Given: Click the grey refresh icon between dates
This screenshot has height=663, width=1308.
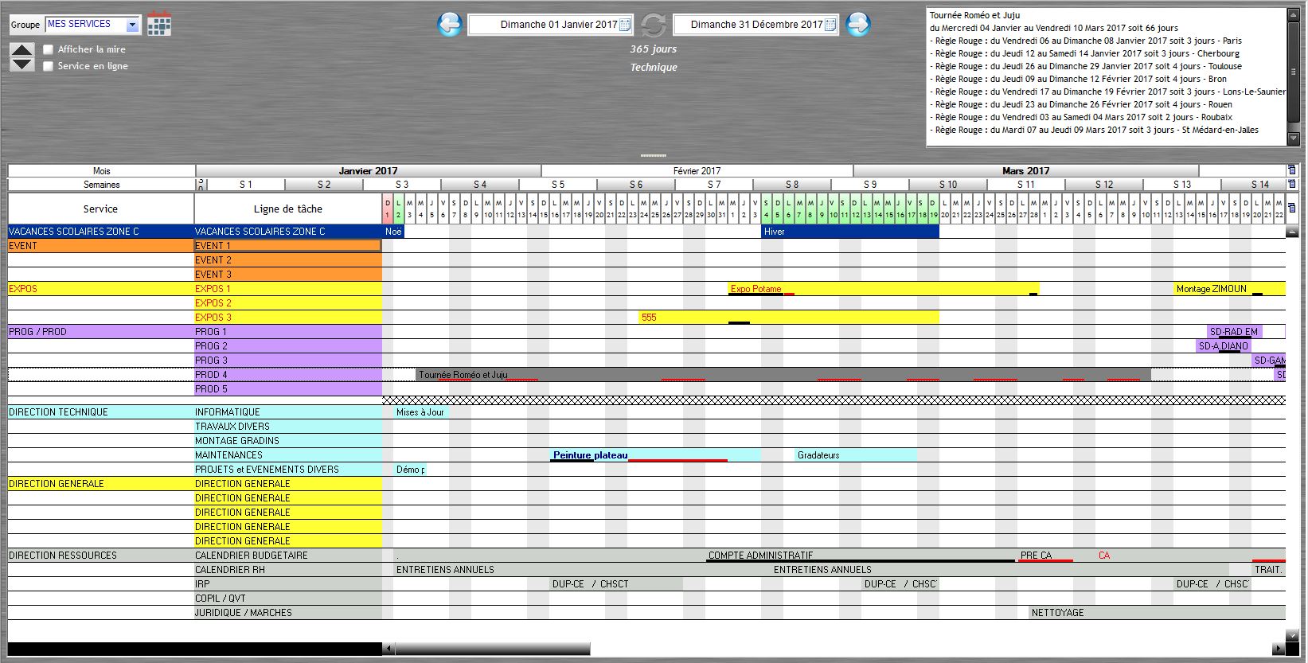Looking at the screenshot, I should click(653, 25).
